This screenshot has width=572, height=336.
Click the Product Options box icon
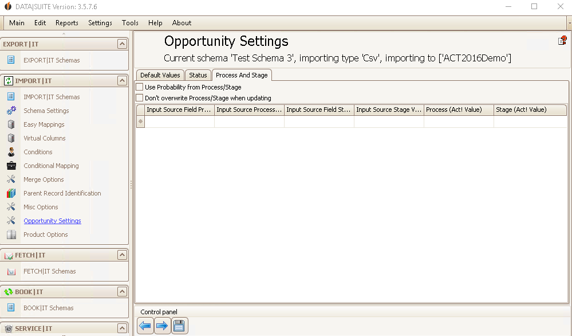(x=11, y=235)
